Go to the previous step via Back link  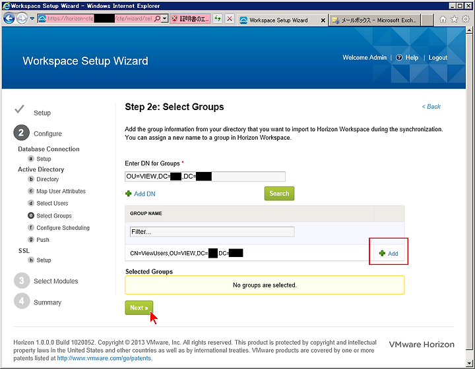431,107
